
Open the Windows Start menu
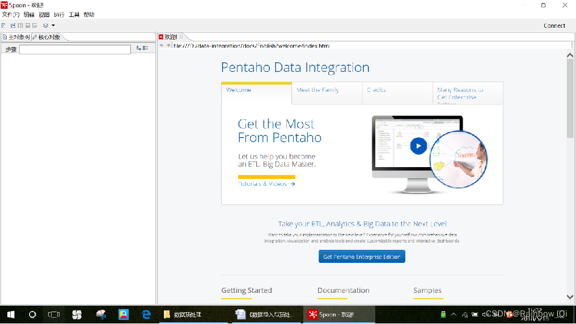pyautogui.click(x=11, y=314)
